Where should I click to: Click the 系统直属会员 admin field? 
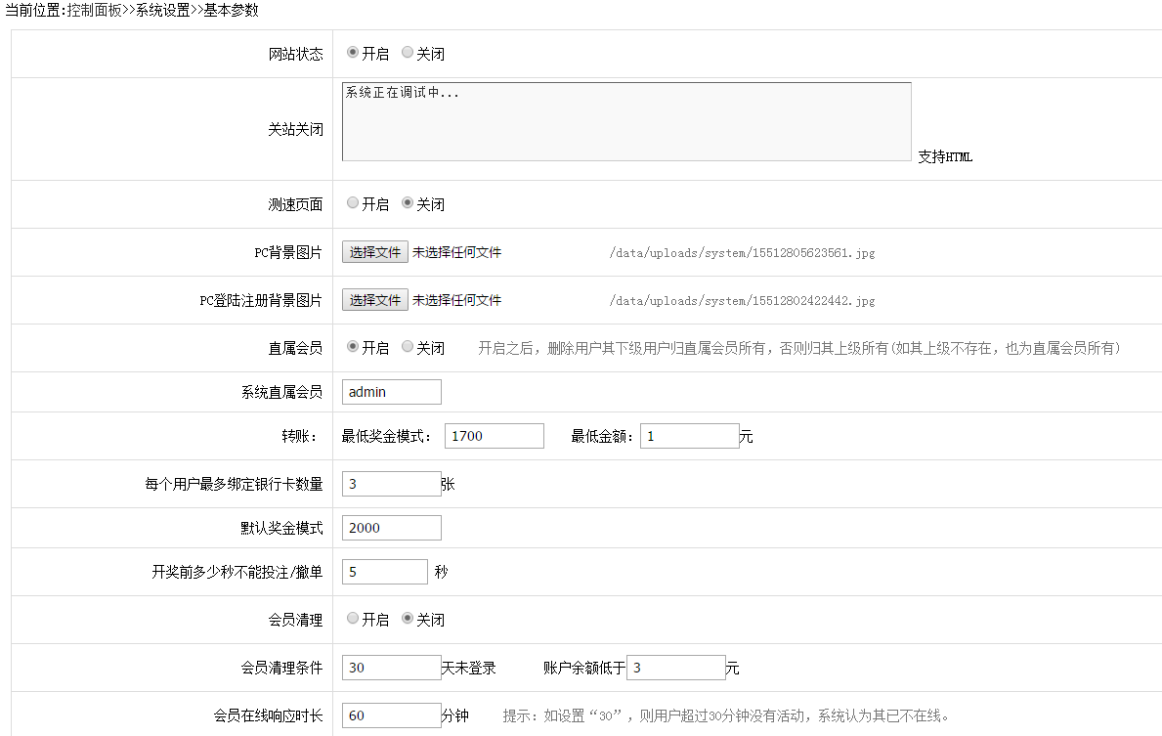[392, 392]
